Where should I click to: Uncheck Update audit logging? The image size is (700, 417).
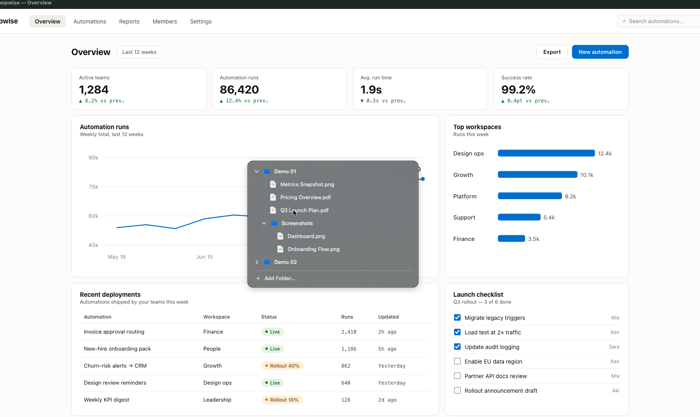click(x=457, y=347)
